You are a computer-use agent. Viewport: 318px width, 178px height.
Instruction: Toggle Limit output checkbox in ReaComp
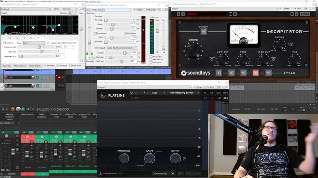[151, 62]
